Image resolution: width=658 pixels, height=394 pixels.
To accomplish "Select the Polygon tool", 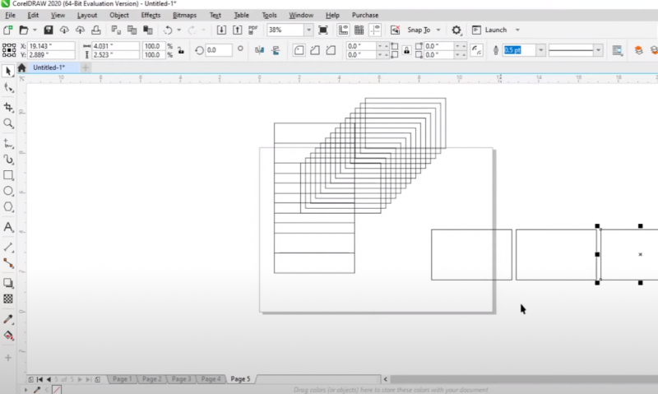I will click(x=8, y=206).
